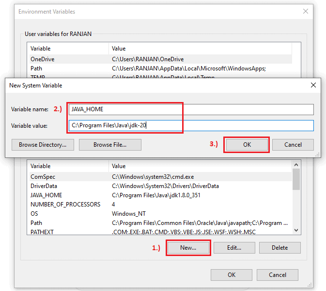Click scroll up arrow in system variables list

tap(296, 165)
